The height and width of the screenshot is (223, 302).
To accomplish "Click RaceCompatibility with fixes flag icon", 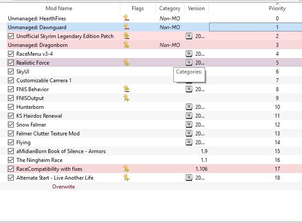I will [126, 169].
